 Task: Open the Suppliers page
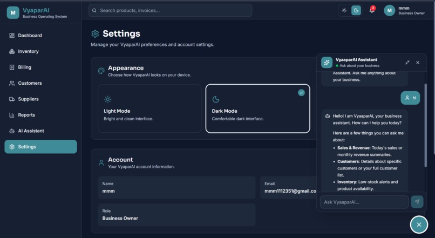pyautogui.click(x=40, y=99)
